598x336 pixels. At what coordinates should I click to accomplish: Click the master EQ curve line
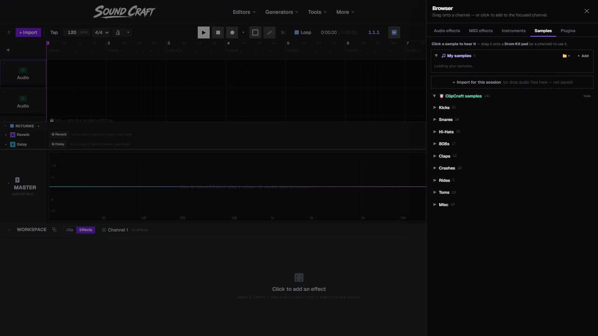point(238,187)
